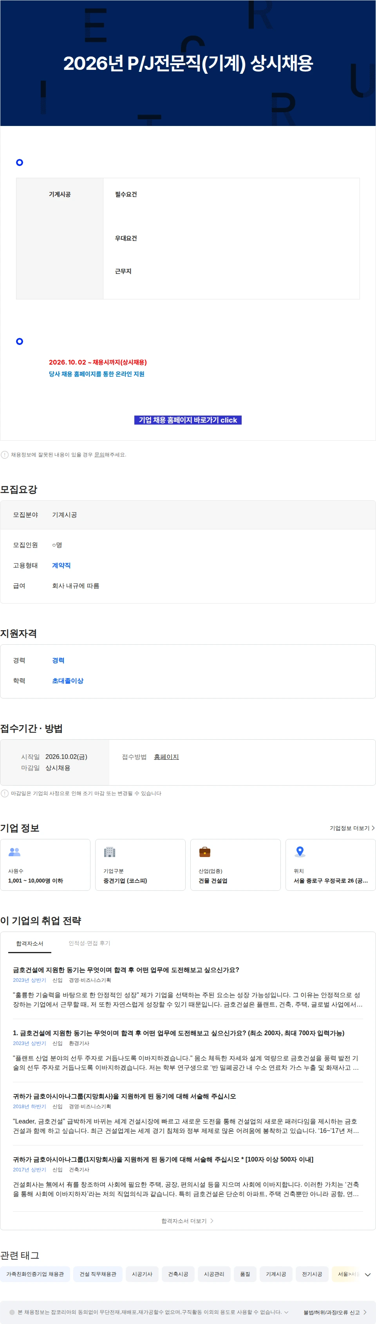Select the 시공관리 tag
This screenshot has height=1324, width=376.
click(214, 1274)
